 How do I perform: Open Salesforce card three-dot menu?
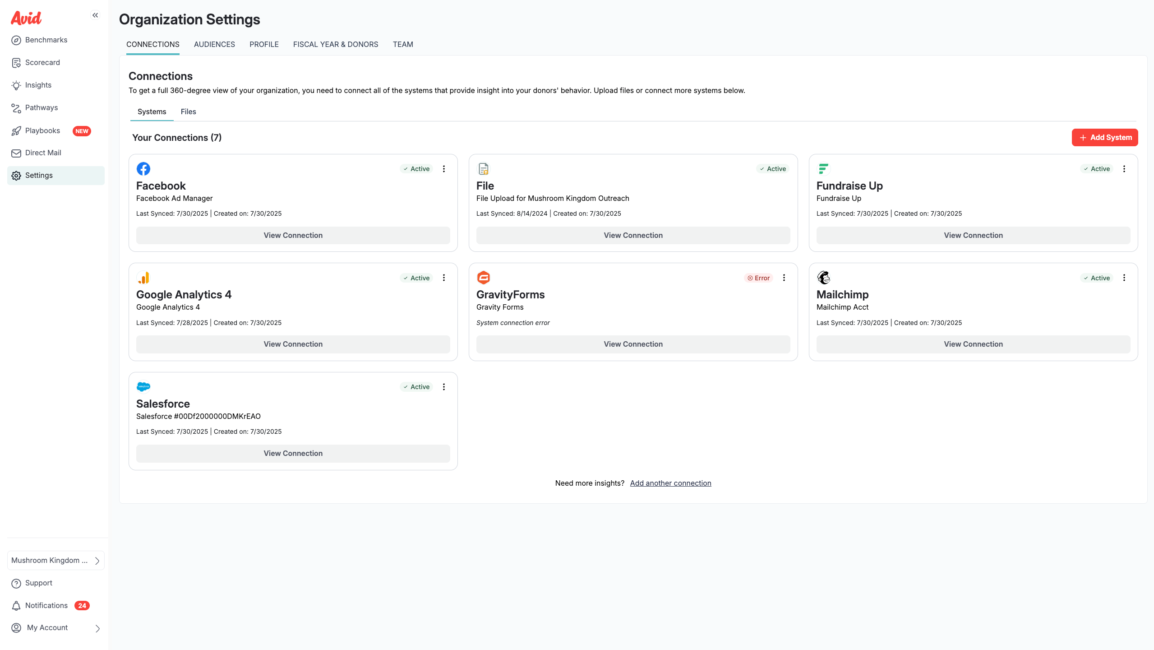coord(444,387)
